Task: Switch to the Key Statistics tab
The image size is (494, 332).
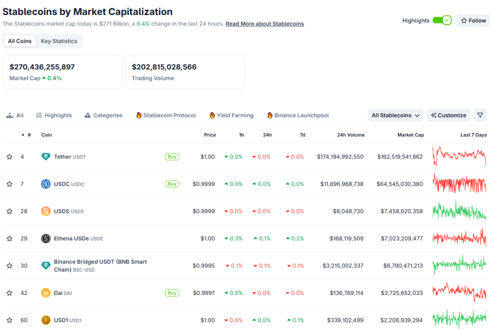Action: point(59,41)
